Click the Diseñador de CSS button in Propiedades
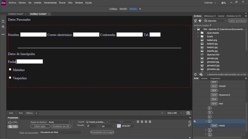248x139 pixels. pyautogui.click(x=61, y=126)
